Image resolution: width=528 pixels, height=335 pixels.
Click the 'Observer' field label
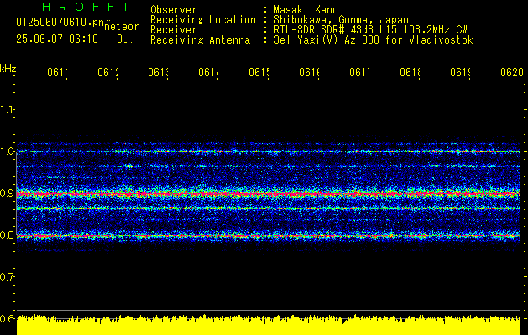pos(174,10)
